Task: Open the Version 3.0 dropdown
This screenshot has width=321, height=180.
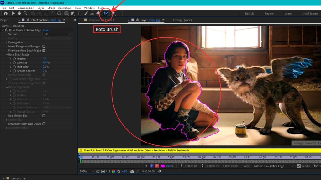Action: 57,34
